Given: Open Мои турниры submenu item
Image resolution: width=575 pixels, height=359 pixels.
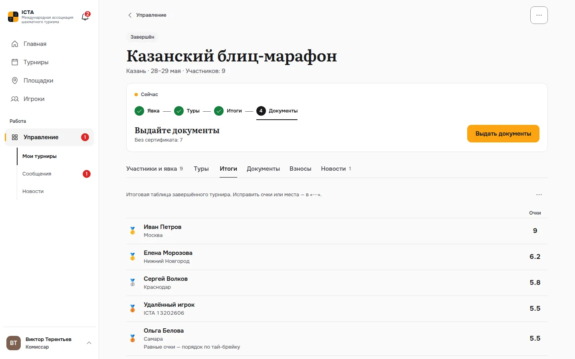Looking at the screenshot, I should 56,156.
